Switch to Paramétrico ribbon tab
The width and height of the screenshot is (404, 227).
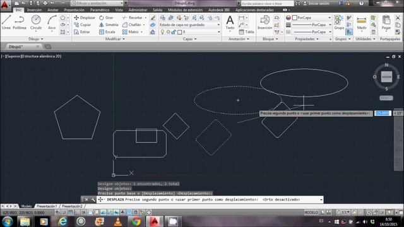100,10
